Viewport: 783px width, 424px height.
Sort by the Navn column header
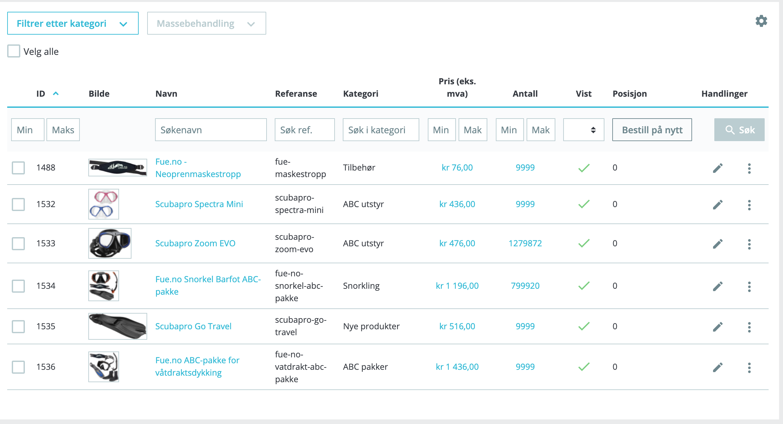tap(166, 94)
